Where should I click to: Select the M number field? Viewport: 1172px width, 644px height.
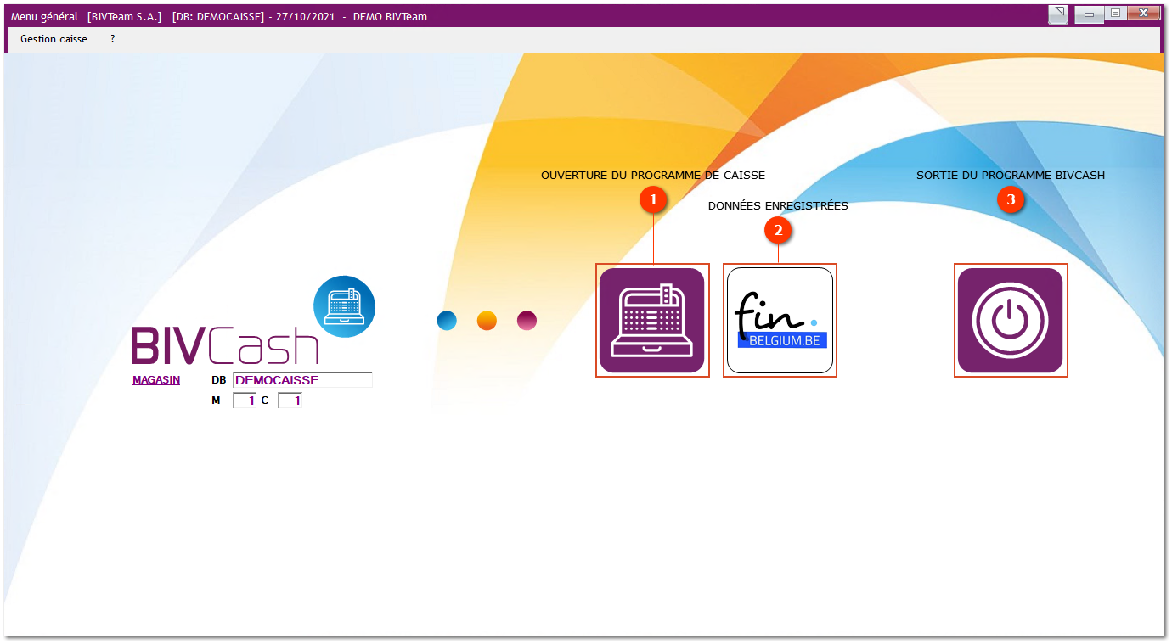[x=245, y=400]
